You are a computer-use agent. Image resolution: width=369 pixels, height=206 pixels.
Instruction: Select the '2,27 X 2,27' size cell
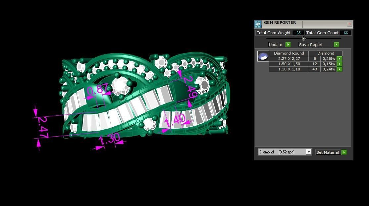coord(289,59)
